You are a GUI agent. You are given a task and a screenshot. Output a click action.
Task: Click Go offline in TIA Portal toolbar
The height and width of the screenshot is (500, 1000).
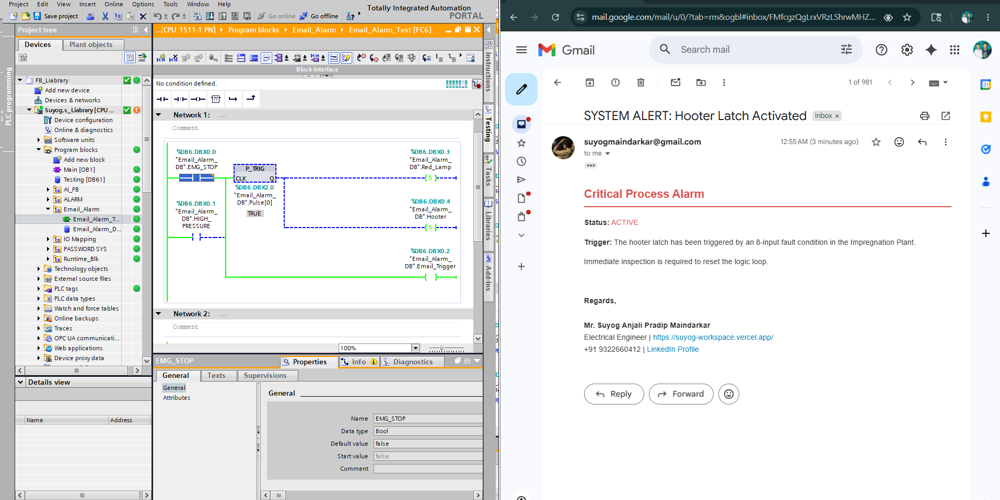(319, 16)
